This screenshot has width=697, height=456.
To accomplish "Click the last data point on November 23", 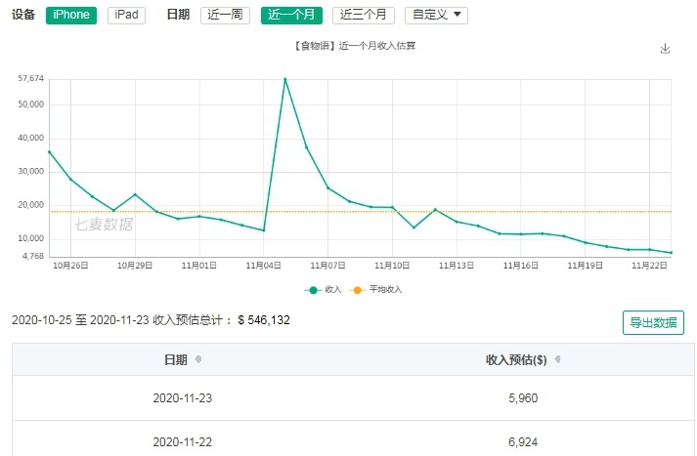I will tap(671, 253).
